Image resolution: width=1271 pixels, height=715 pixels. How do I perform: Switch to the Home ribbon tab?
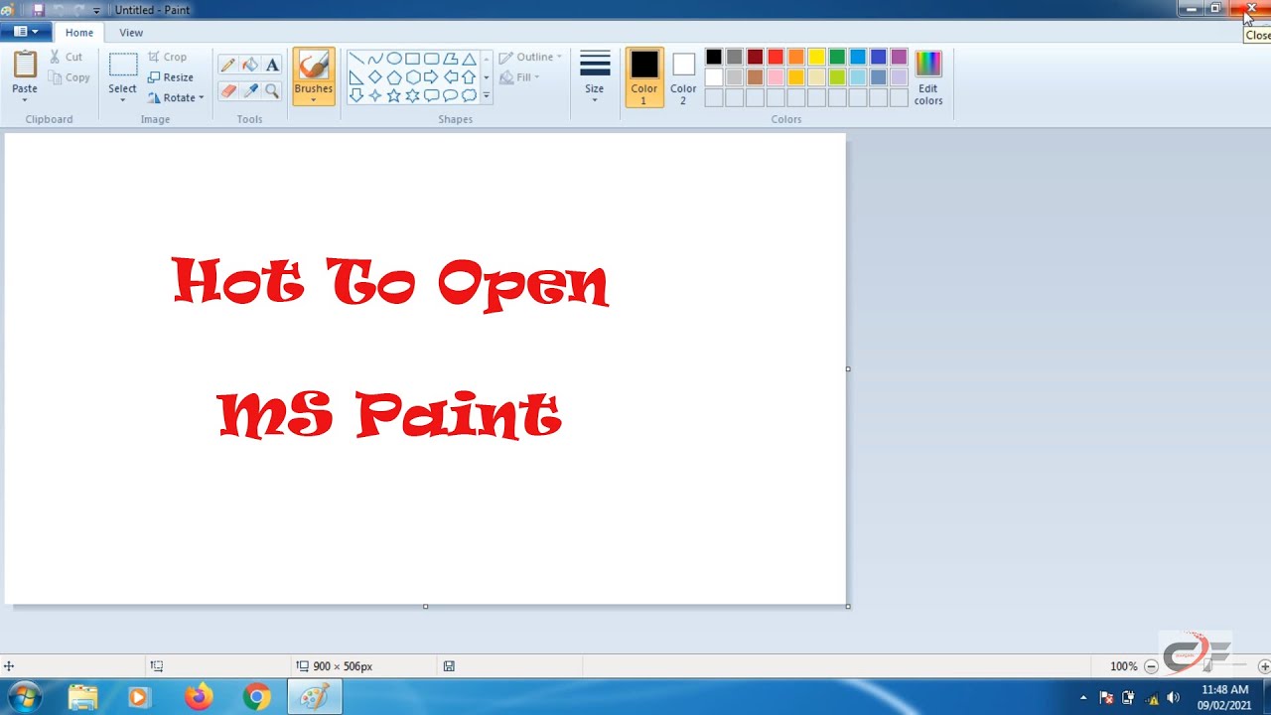coord(79,33)
